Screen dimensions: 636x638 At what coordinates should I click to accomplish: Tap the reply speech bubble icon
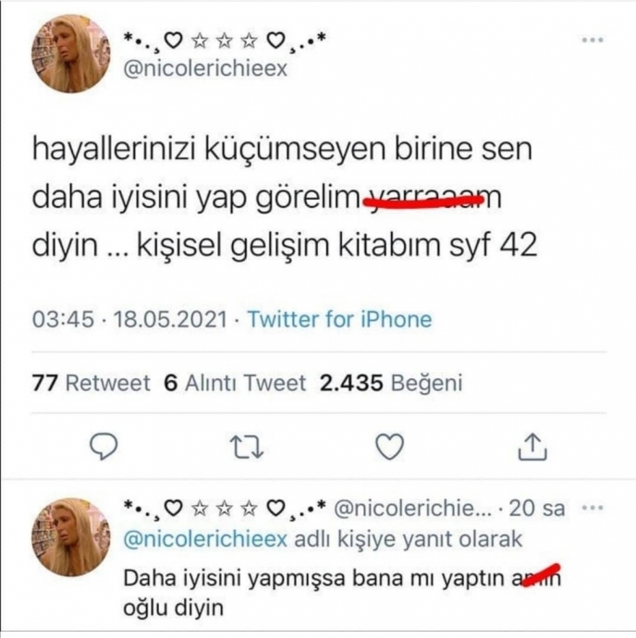pos(104,447)
